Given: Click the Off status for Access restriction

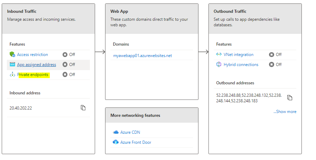Looking at the screenshot, I should coord(69,55).
